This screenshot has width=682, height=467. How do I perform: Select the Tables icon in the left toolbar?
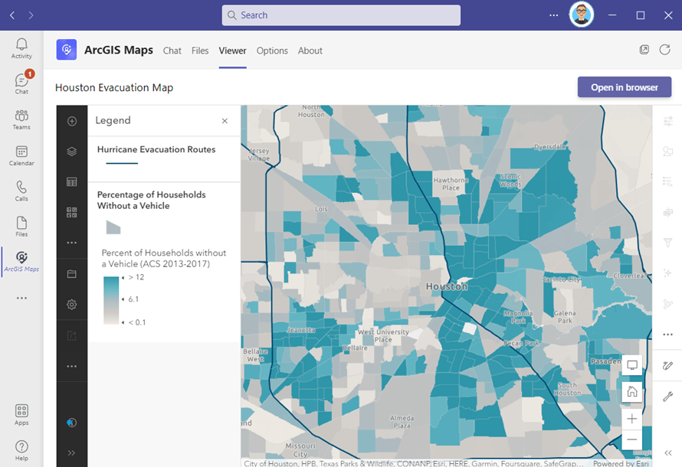pos(71,181)
